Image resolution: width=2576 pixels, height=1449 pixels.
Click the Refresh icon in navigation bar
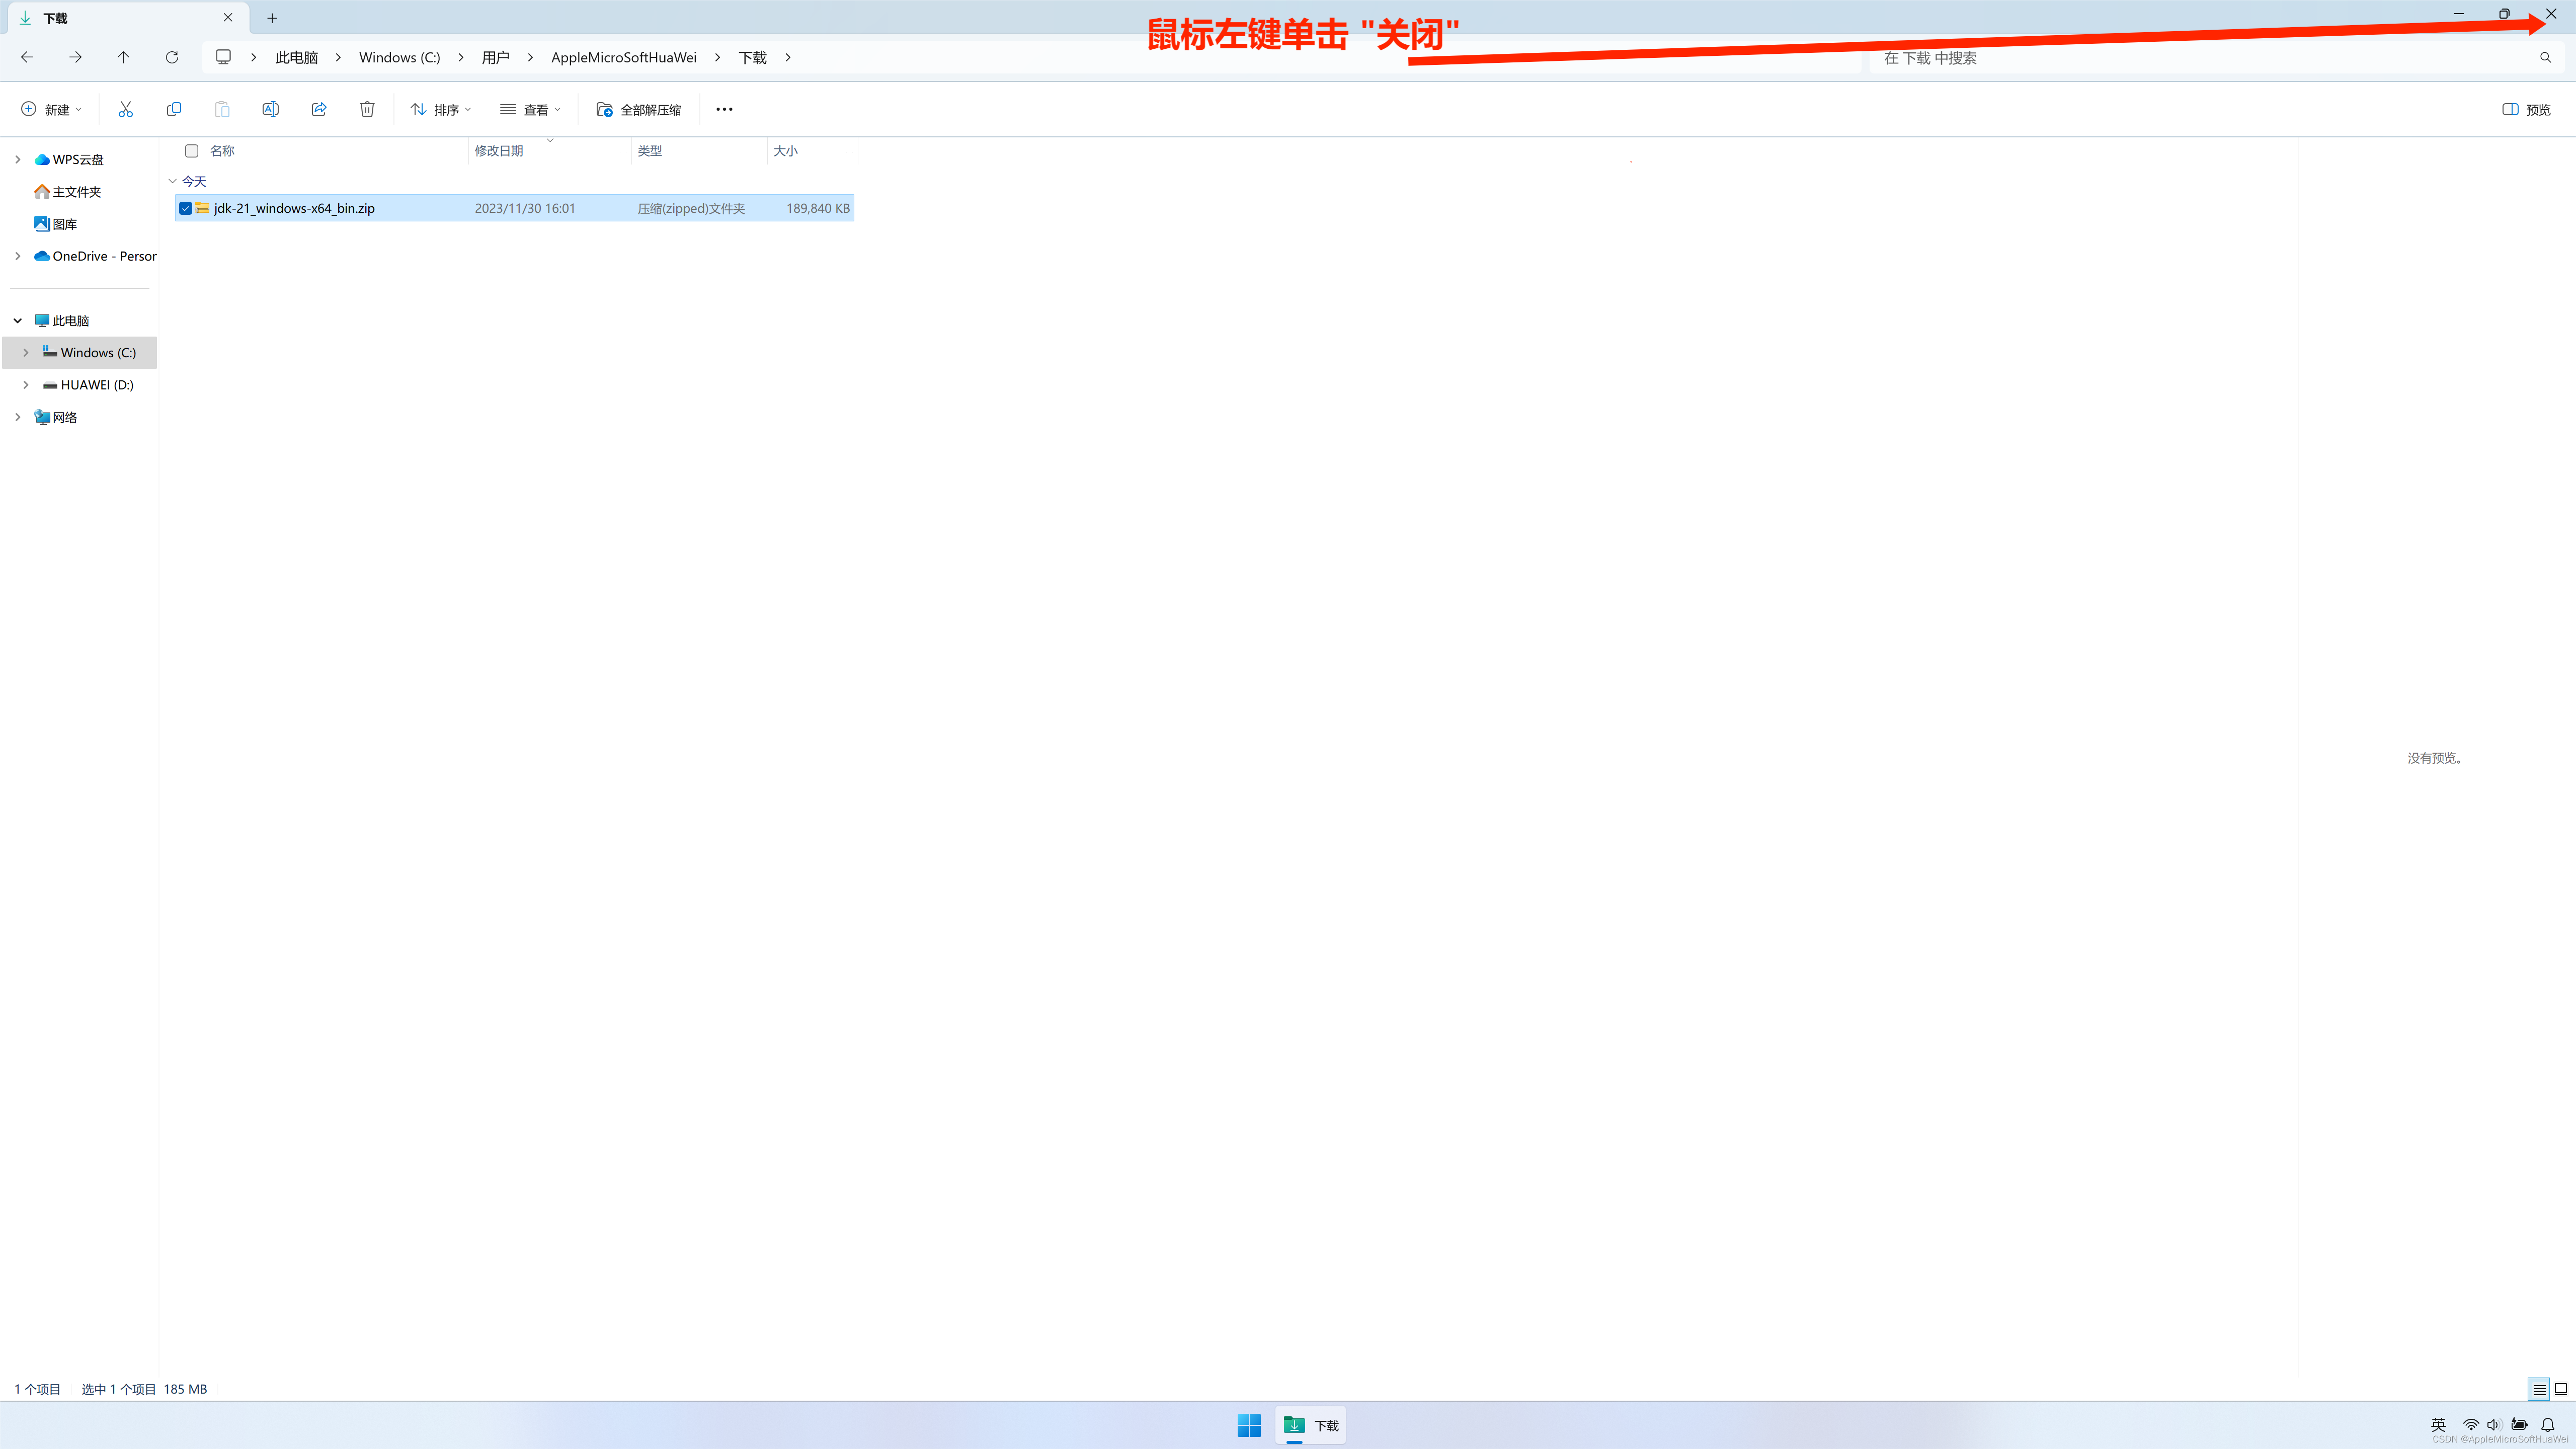coord(172,57)
